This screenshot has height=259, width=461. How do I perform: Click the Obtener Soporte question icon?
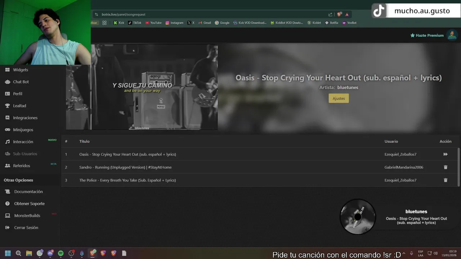(7, 204)
